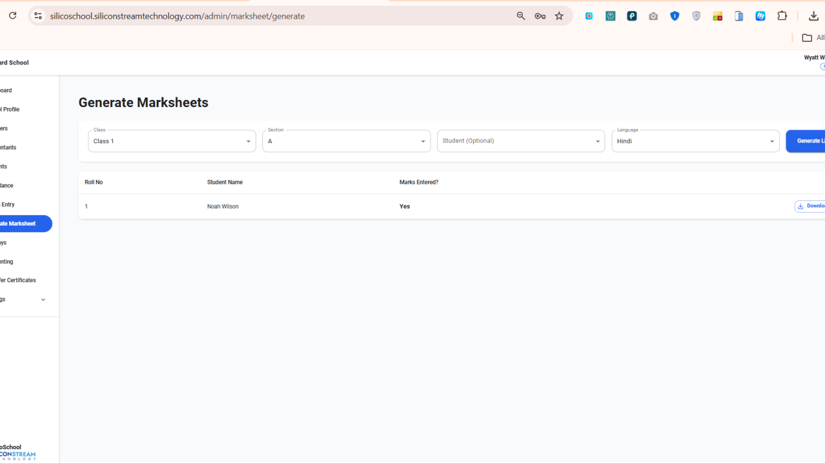Open the gray shield extension icon
This screenshot has height=464, width=825.
696,16
